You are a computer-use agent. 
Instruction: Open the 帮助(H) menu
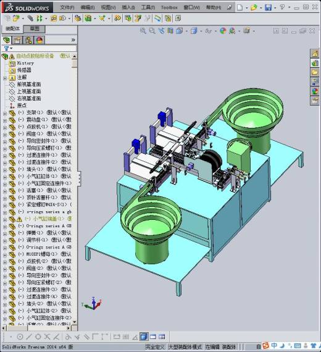[x=214, y=7]
